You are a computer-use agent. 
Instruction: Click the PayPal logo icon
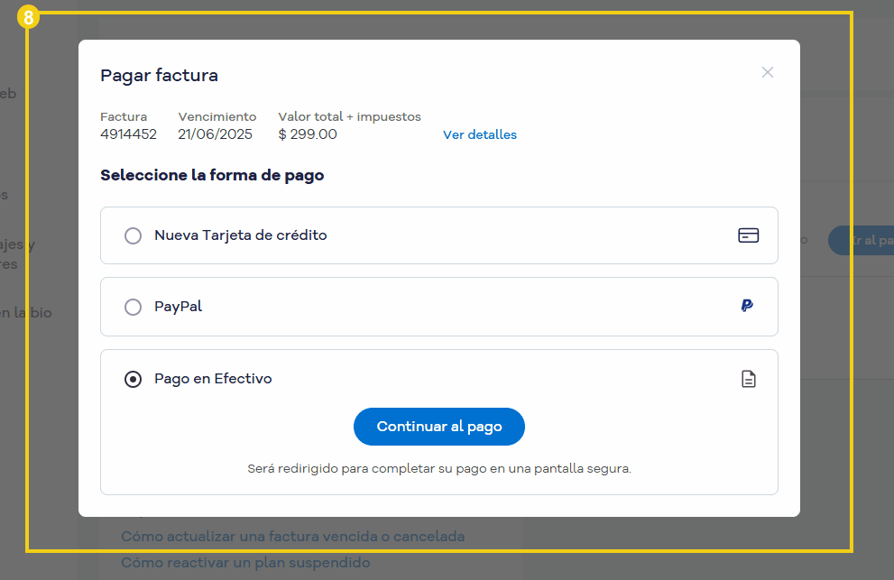click(747, 306)
